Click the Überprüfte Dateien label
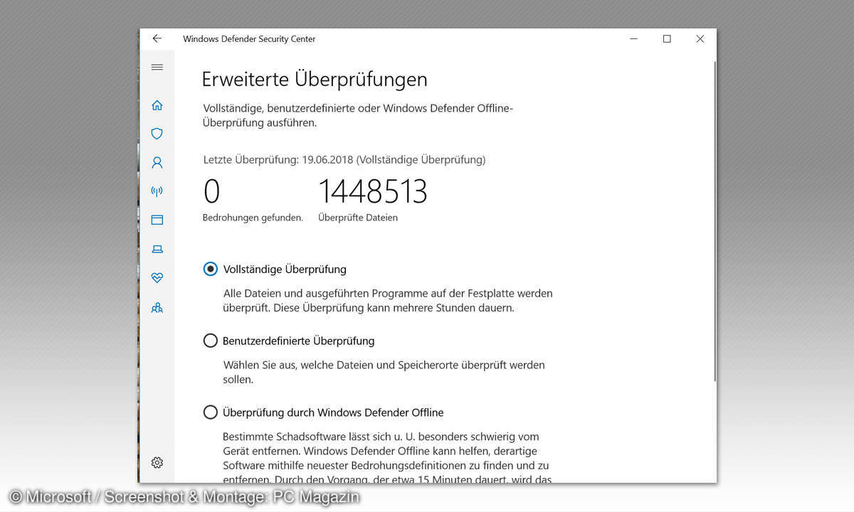This screenshot has width=854, height=512. [x=358, y=218]
